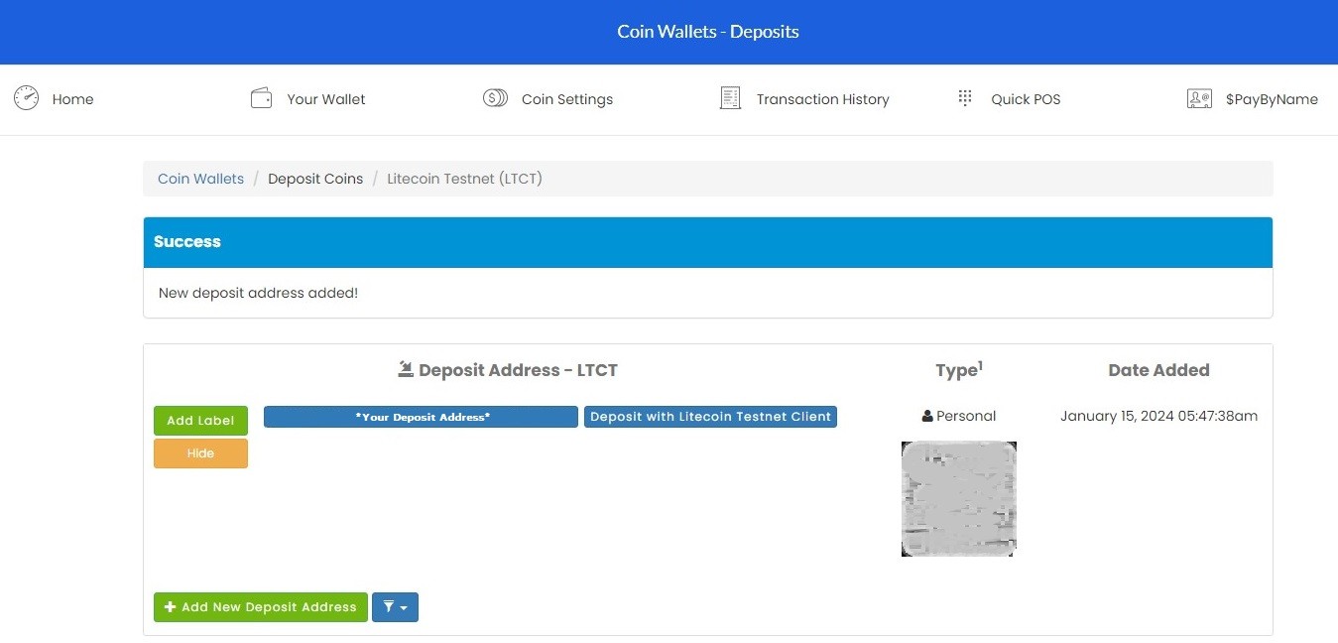Click the Add Label button

point(200,420)
